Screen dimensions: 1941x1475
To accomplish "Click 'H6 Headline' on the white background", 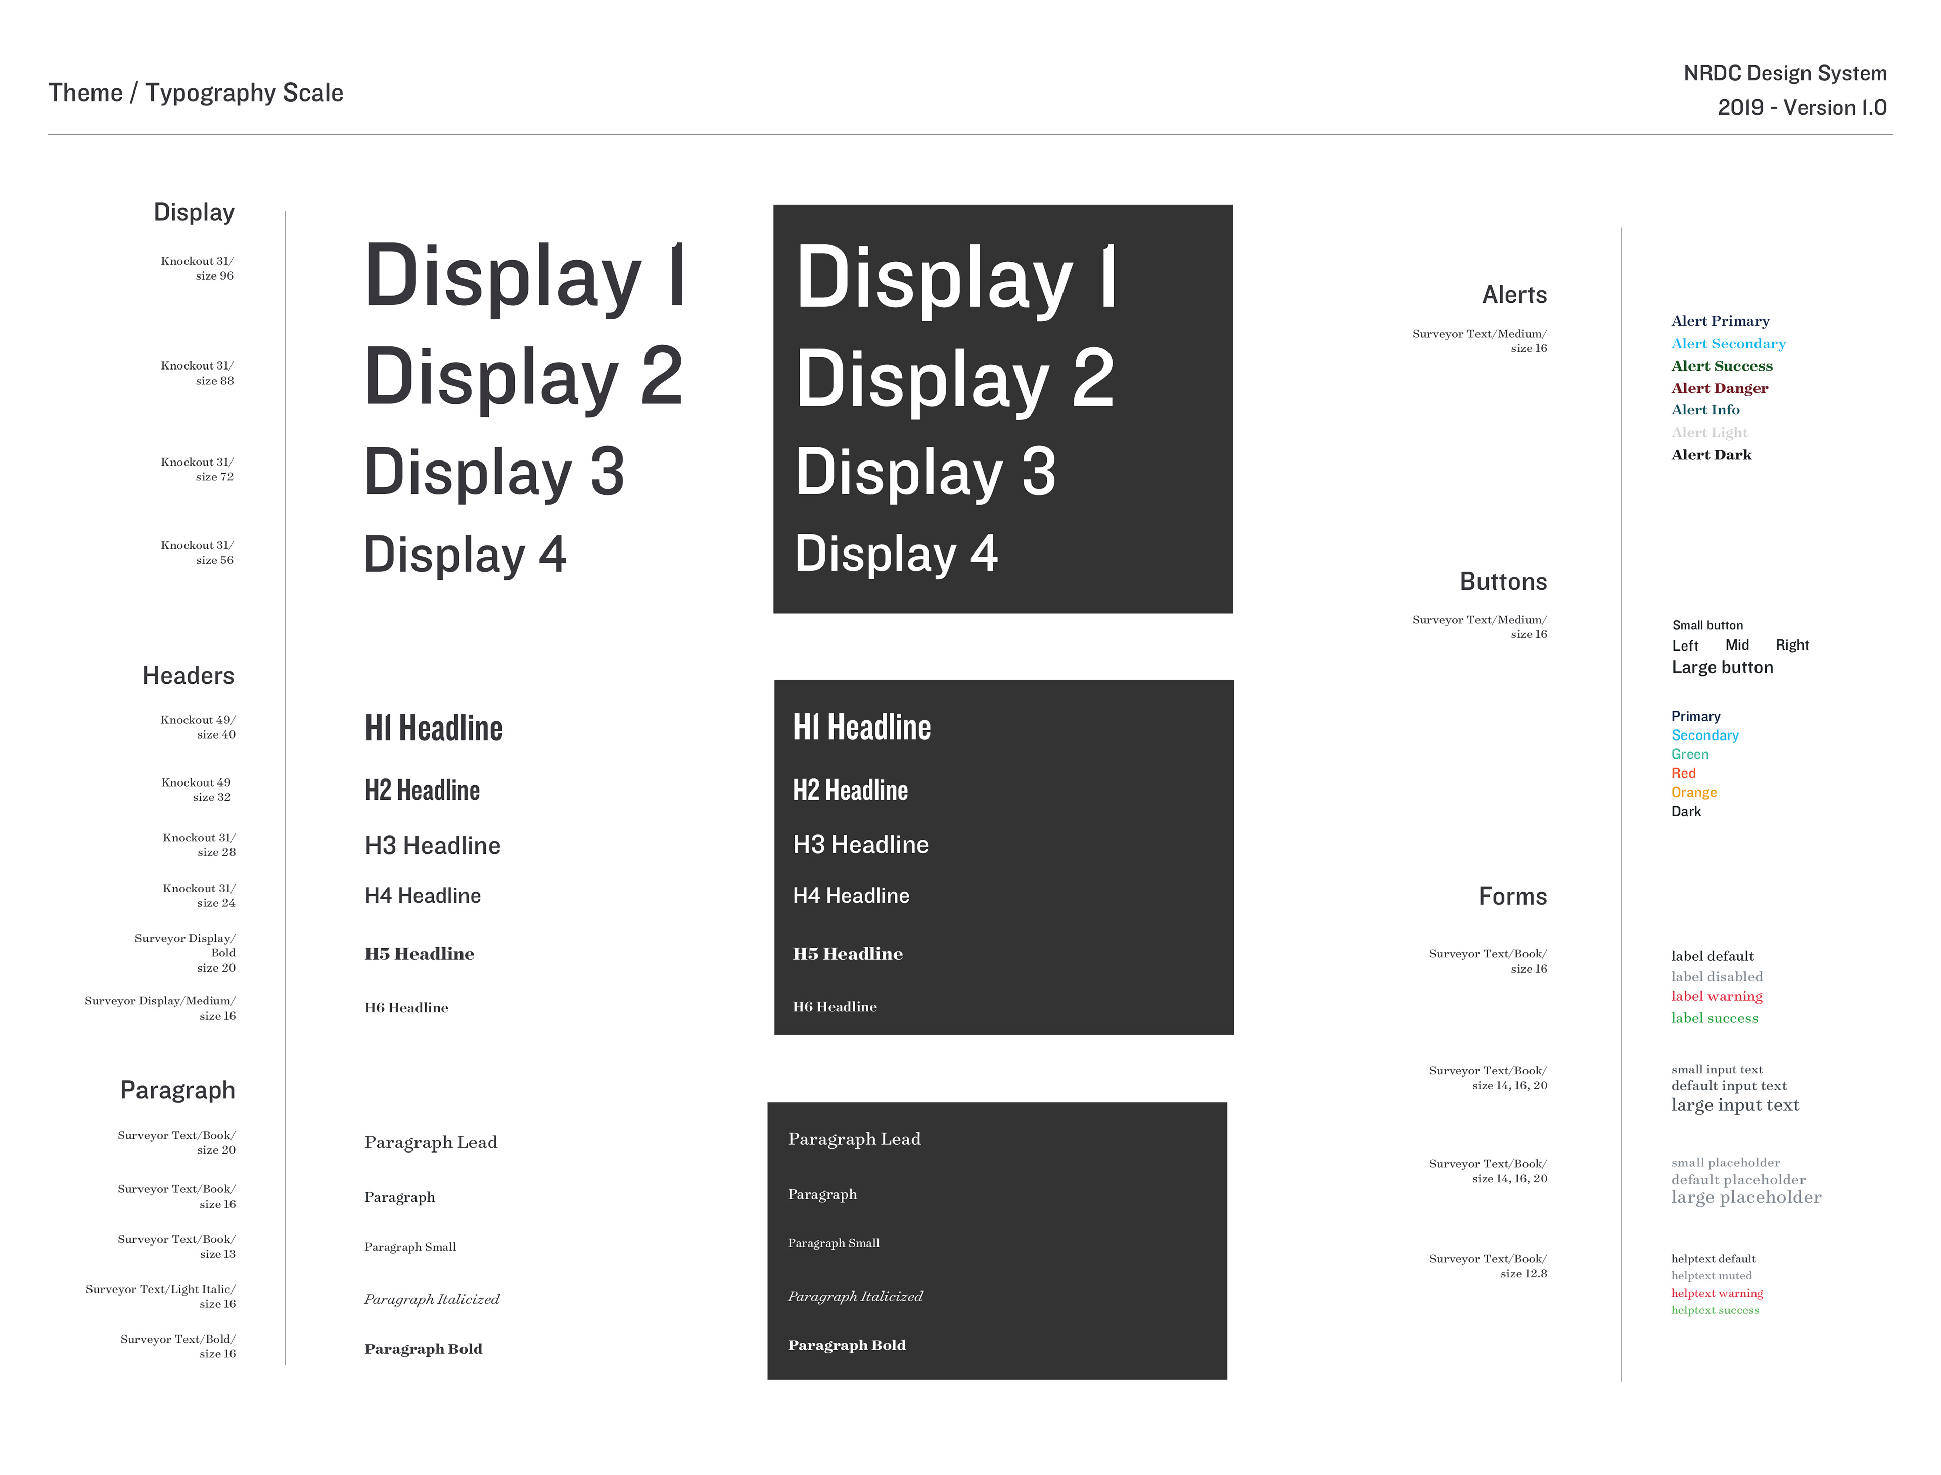I will (x=406, y=1008).
